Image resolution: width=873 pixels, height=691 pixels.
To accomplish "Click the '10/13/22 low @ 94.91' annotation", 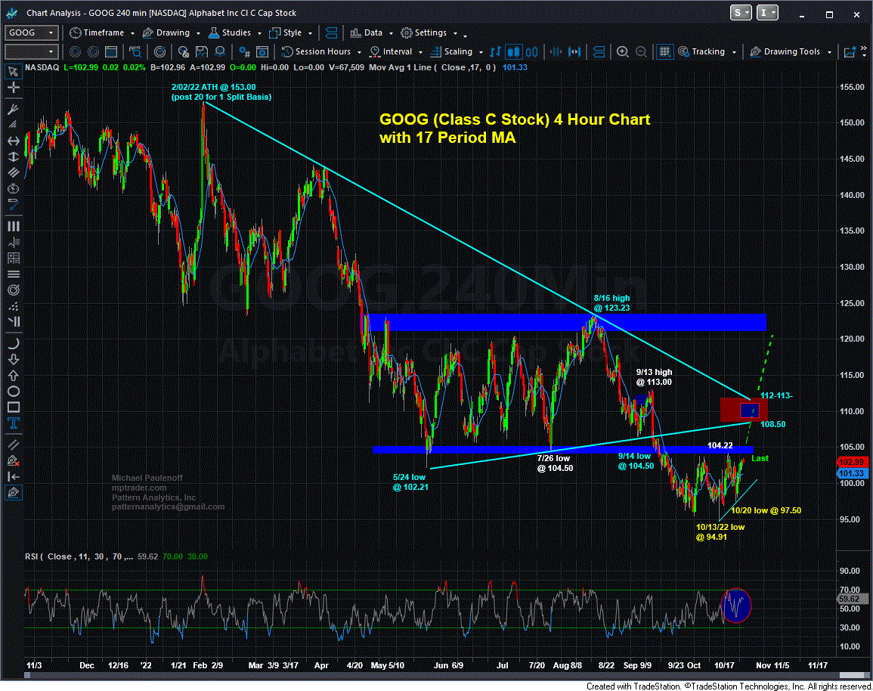I will click(x=720, y=531).
